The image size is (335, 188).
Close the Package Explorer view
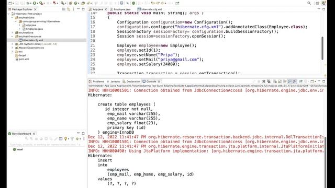point(35,9)
